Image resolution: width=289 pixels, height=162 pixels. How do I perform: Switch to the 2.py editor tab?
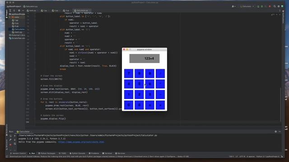coord(55,10)
